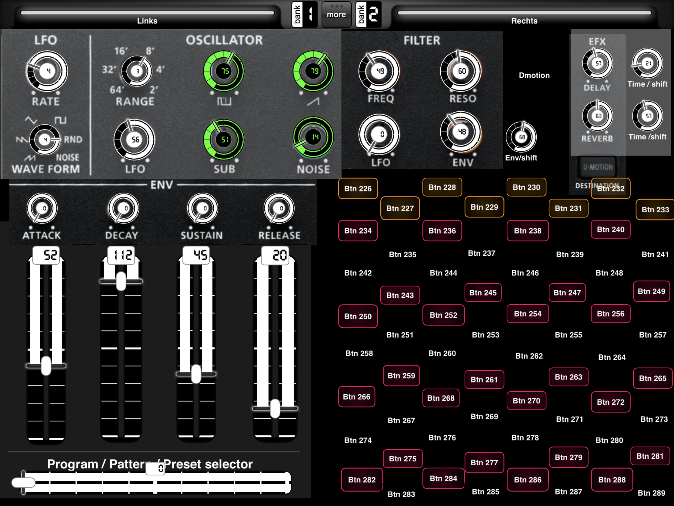Toggle the Btn 250 pad

pos(358,316)
